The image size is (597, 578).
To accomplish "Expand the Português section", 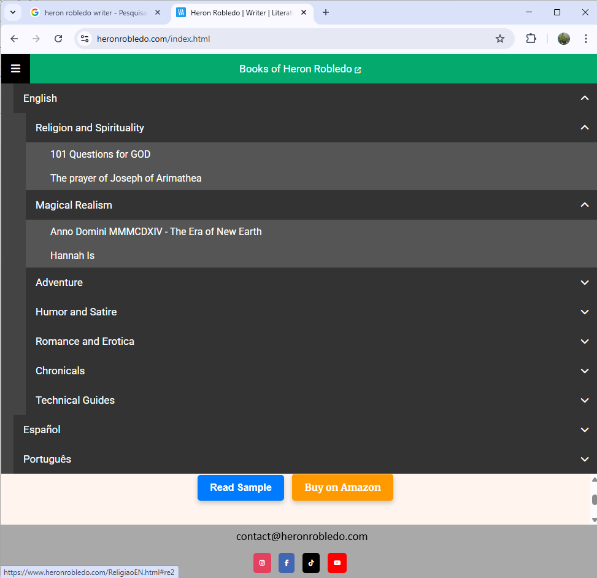I will coord(305,459).
